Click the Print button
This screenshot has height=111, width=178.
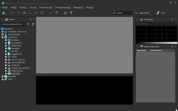point(161,13)
